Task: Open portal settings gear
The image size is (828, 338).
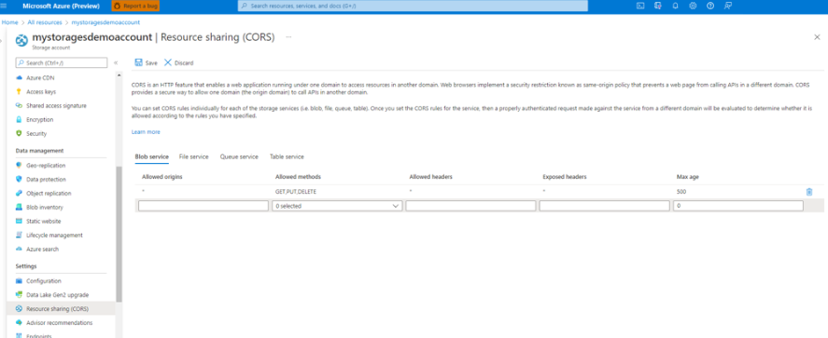Action: 693,6
